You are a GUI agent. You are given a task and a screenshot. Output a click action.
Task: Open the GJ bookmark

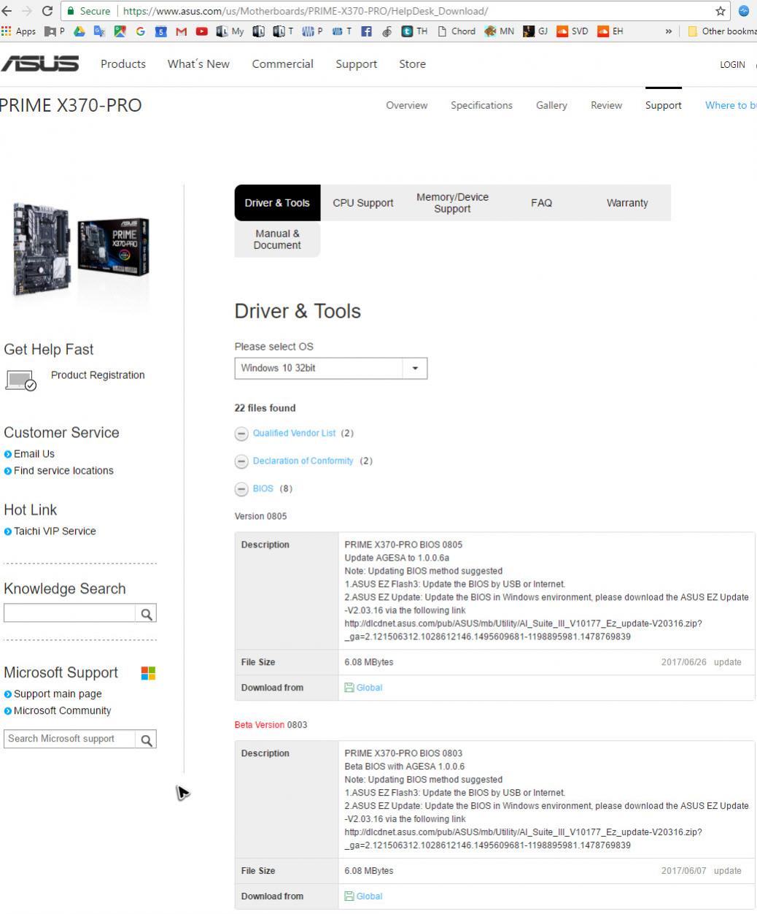(536, 31)
